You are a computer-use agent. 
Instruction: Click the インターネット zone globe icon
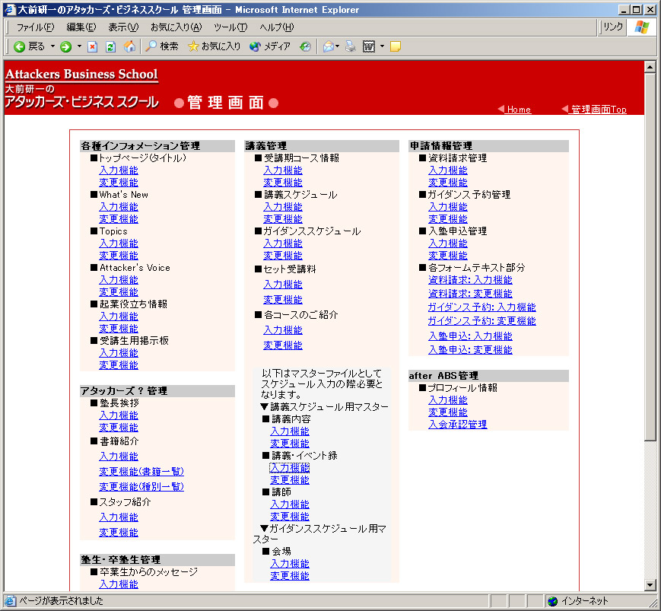[552, 601]
